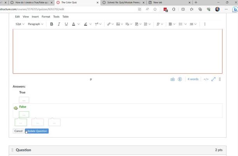Click the Update Question button
The height and width of the screenshot is (156, 238).
pos(37,131)
